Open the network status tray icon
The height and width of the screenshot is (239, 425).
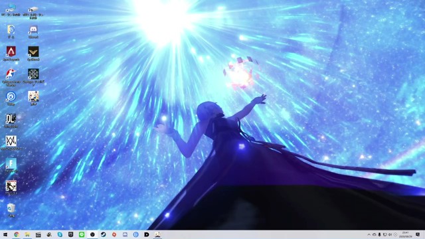click(x=384, y=234)
